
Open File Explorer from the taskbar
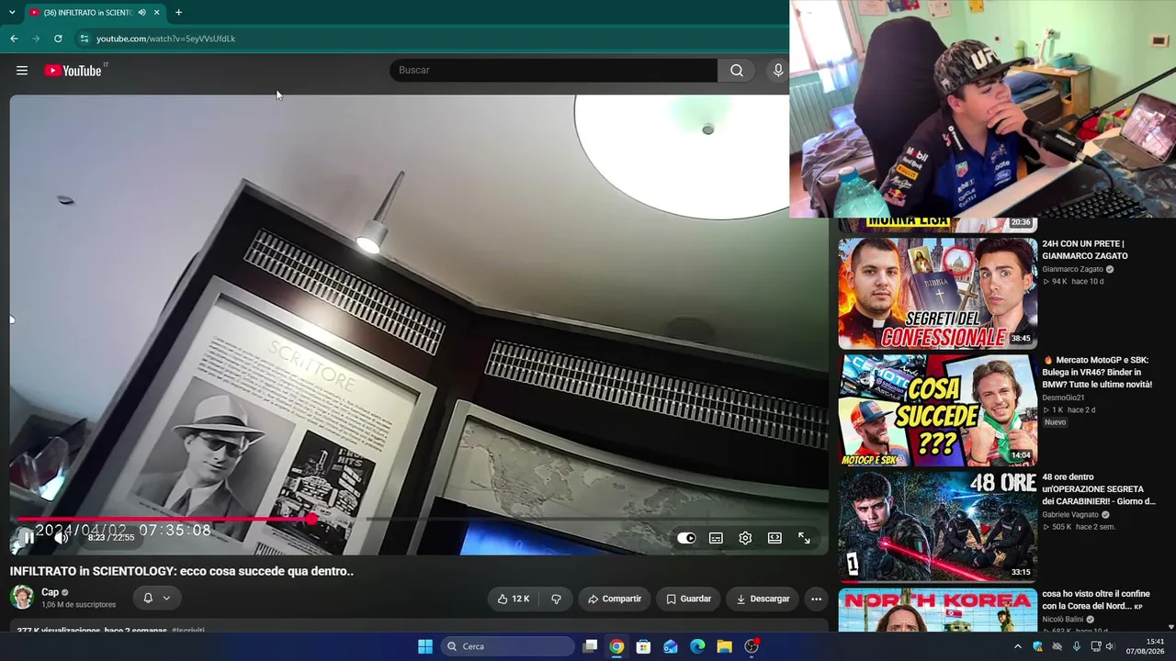725,646
